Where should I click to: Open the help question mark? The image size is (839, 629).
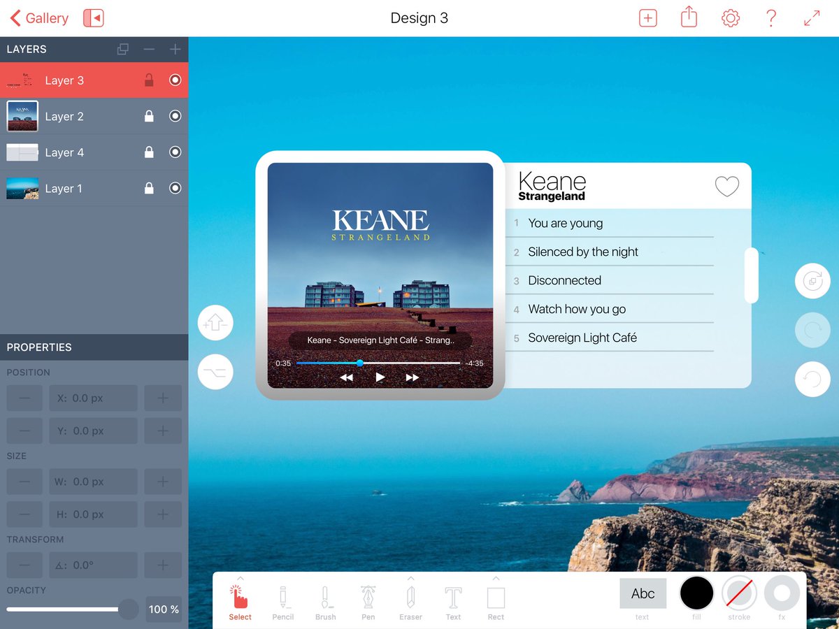(771, 18)
